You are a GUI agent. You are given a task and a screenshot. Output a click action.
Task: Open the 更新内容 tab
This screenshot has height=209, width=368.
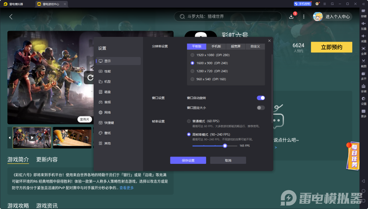[47, 159]
